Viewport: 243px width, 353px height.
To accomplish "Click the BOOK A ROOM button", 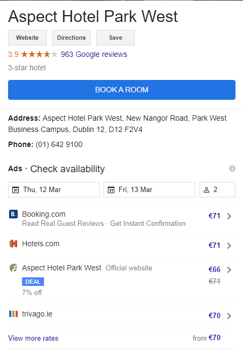I will coord(122,90).
